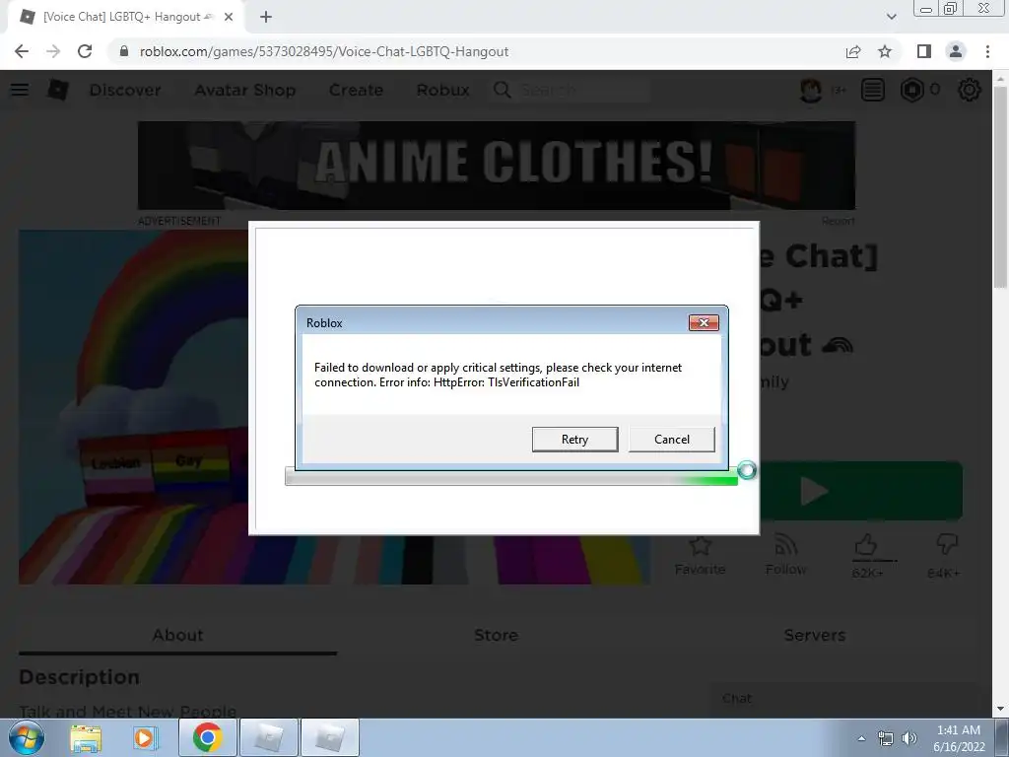Select the roblox.com URL in the address bar
Screen dimensions: 1009x757
point(323,51)
